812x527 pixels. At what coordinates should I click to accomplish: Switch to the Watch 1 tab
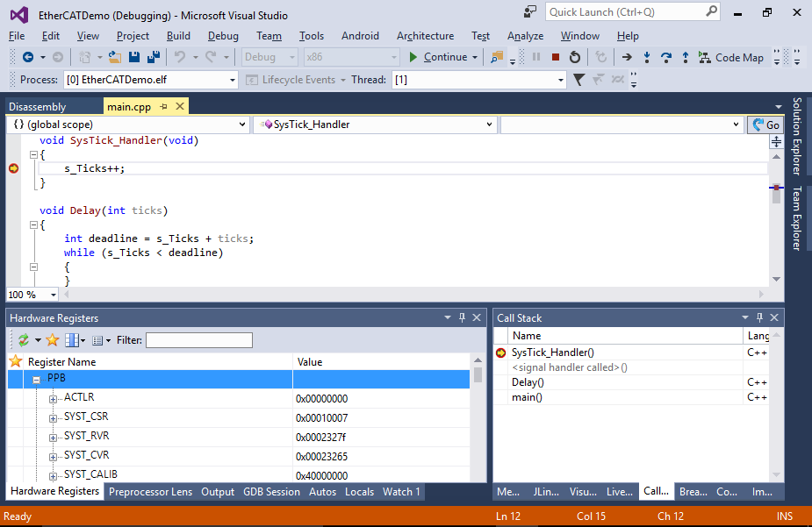click(x=401, y=492)
